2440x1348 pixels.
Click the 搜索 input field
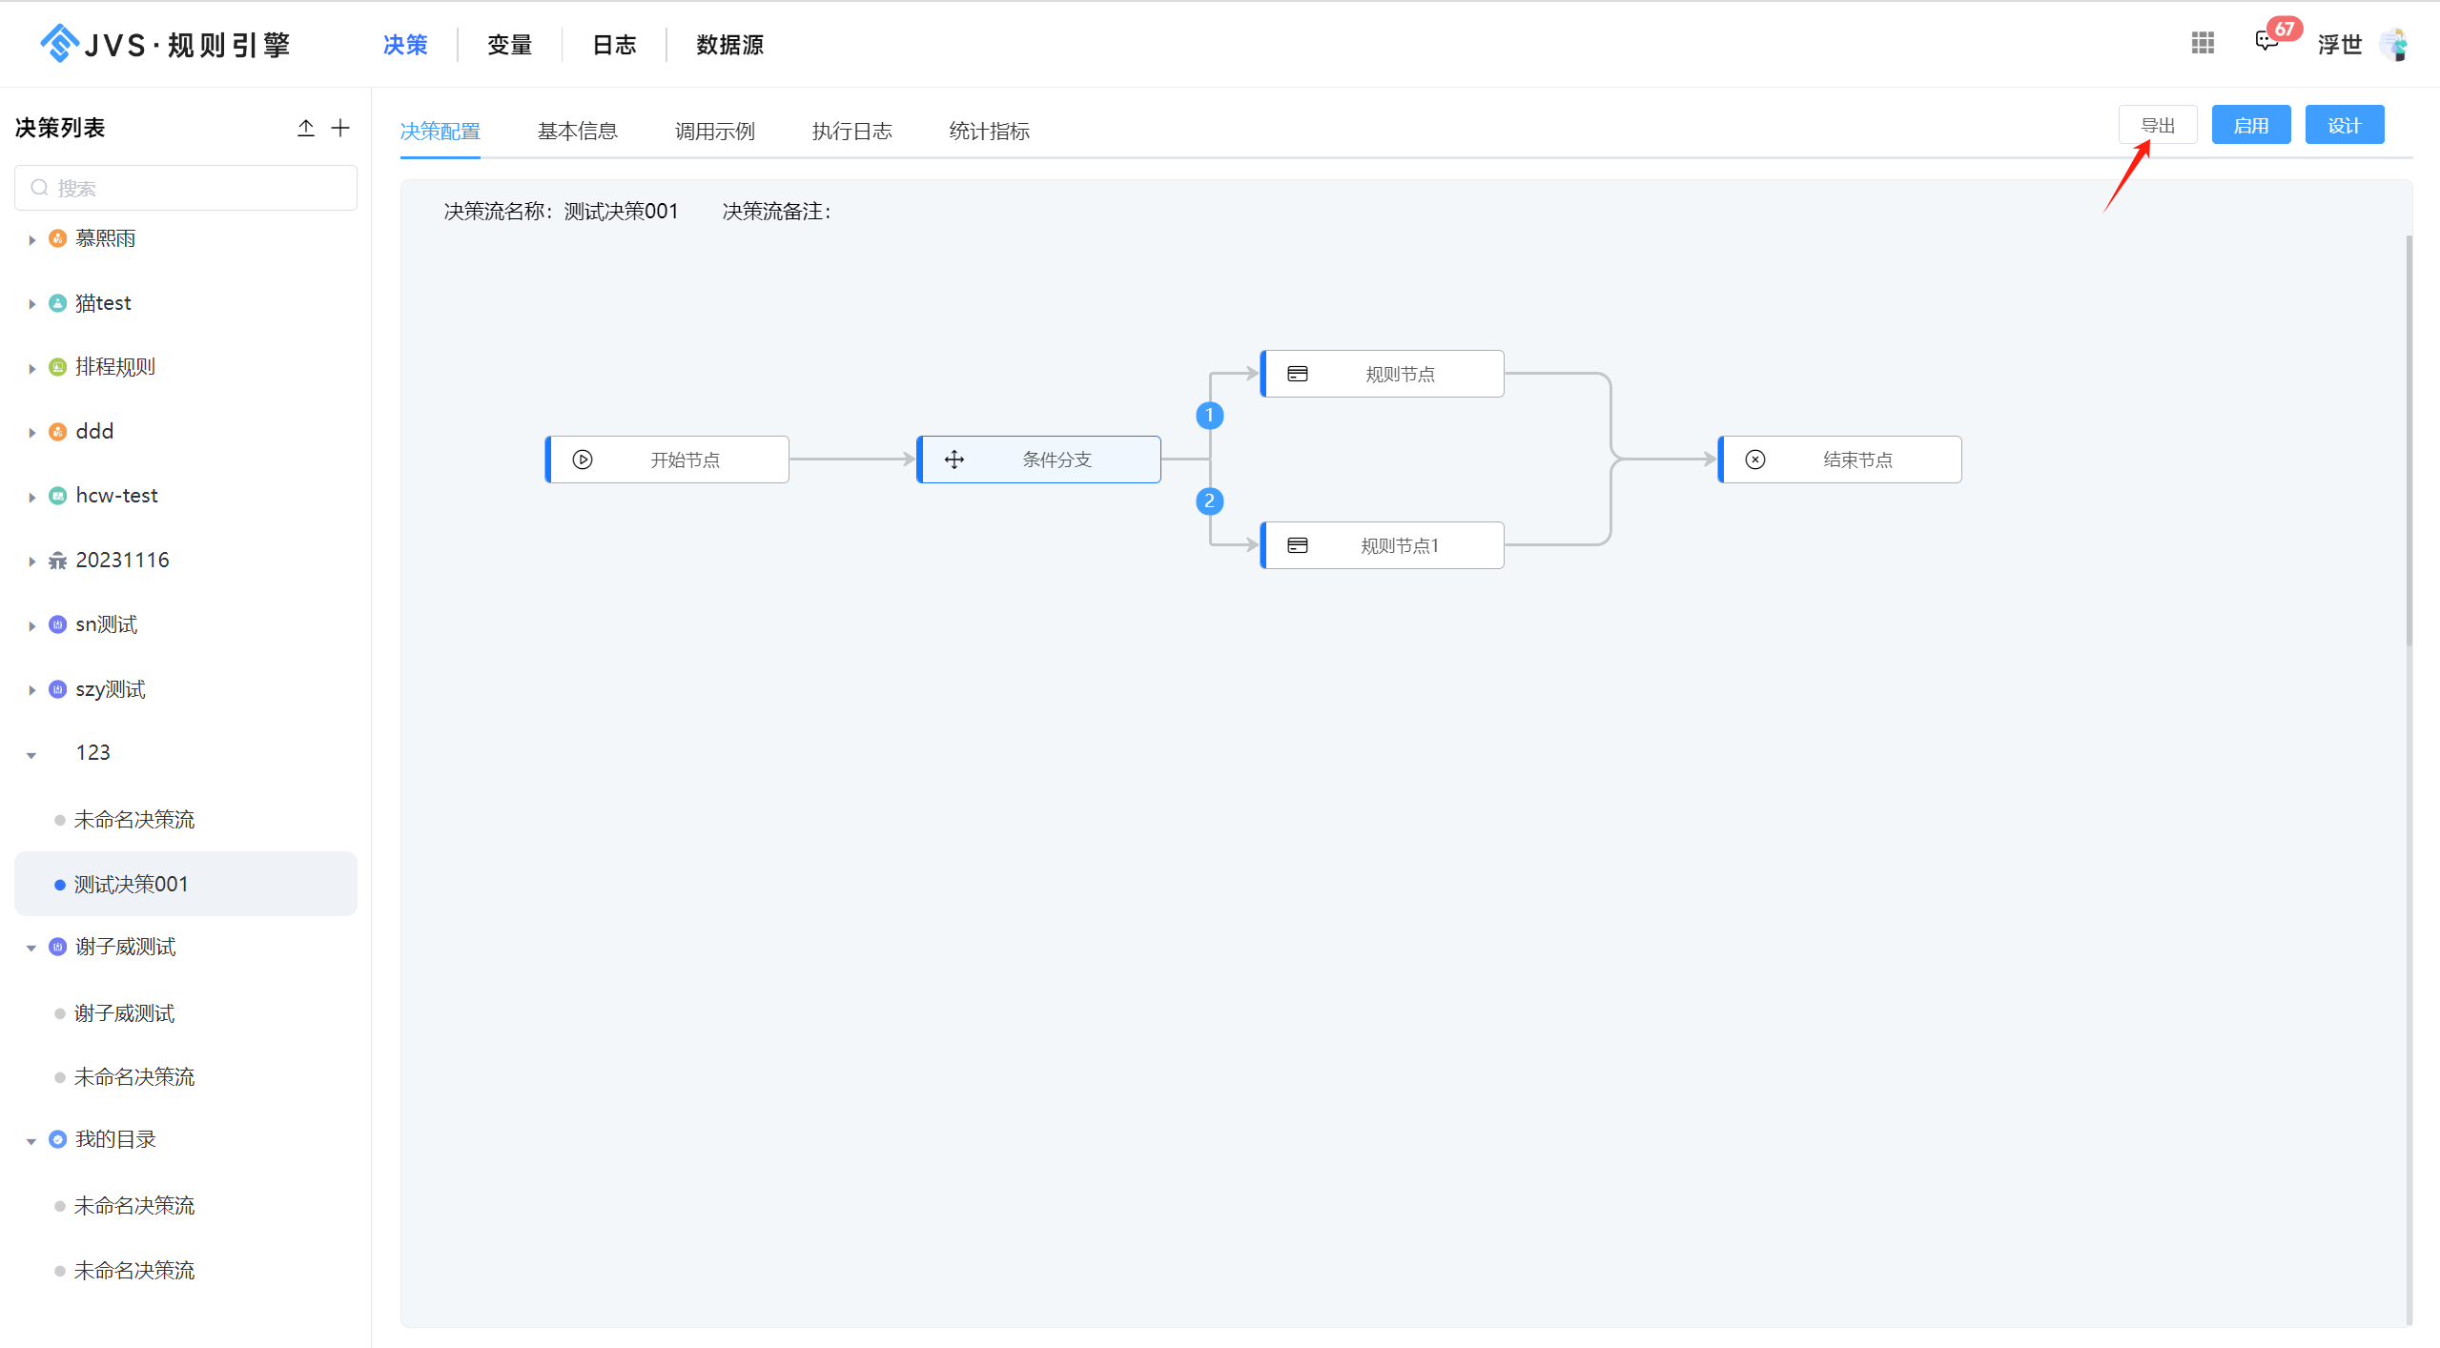[x=186, y=188]
